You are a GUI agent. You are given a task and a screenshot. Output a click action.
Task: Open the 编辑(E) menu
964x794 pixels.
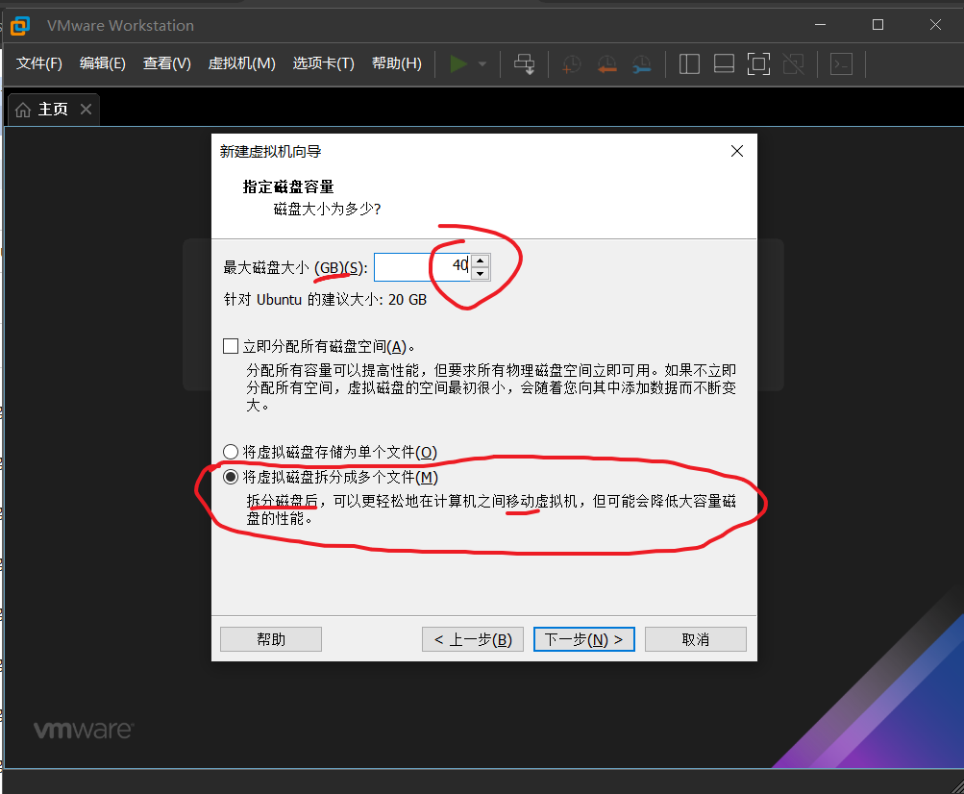[x=103, y=63]
